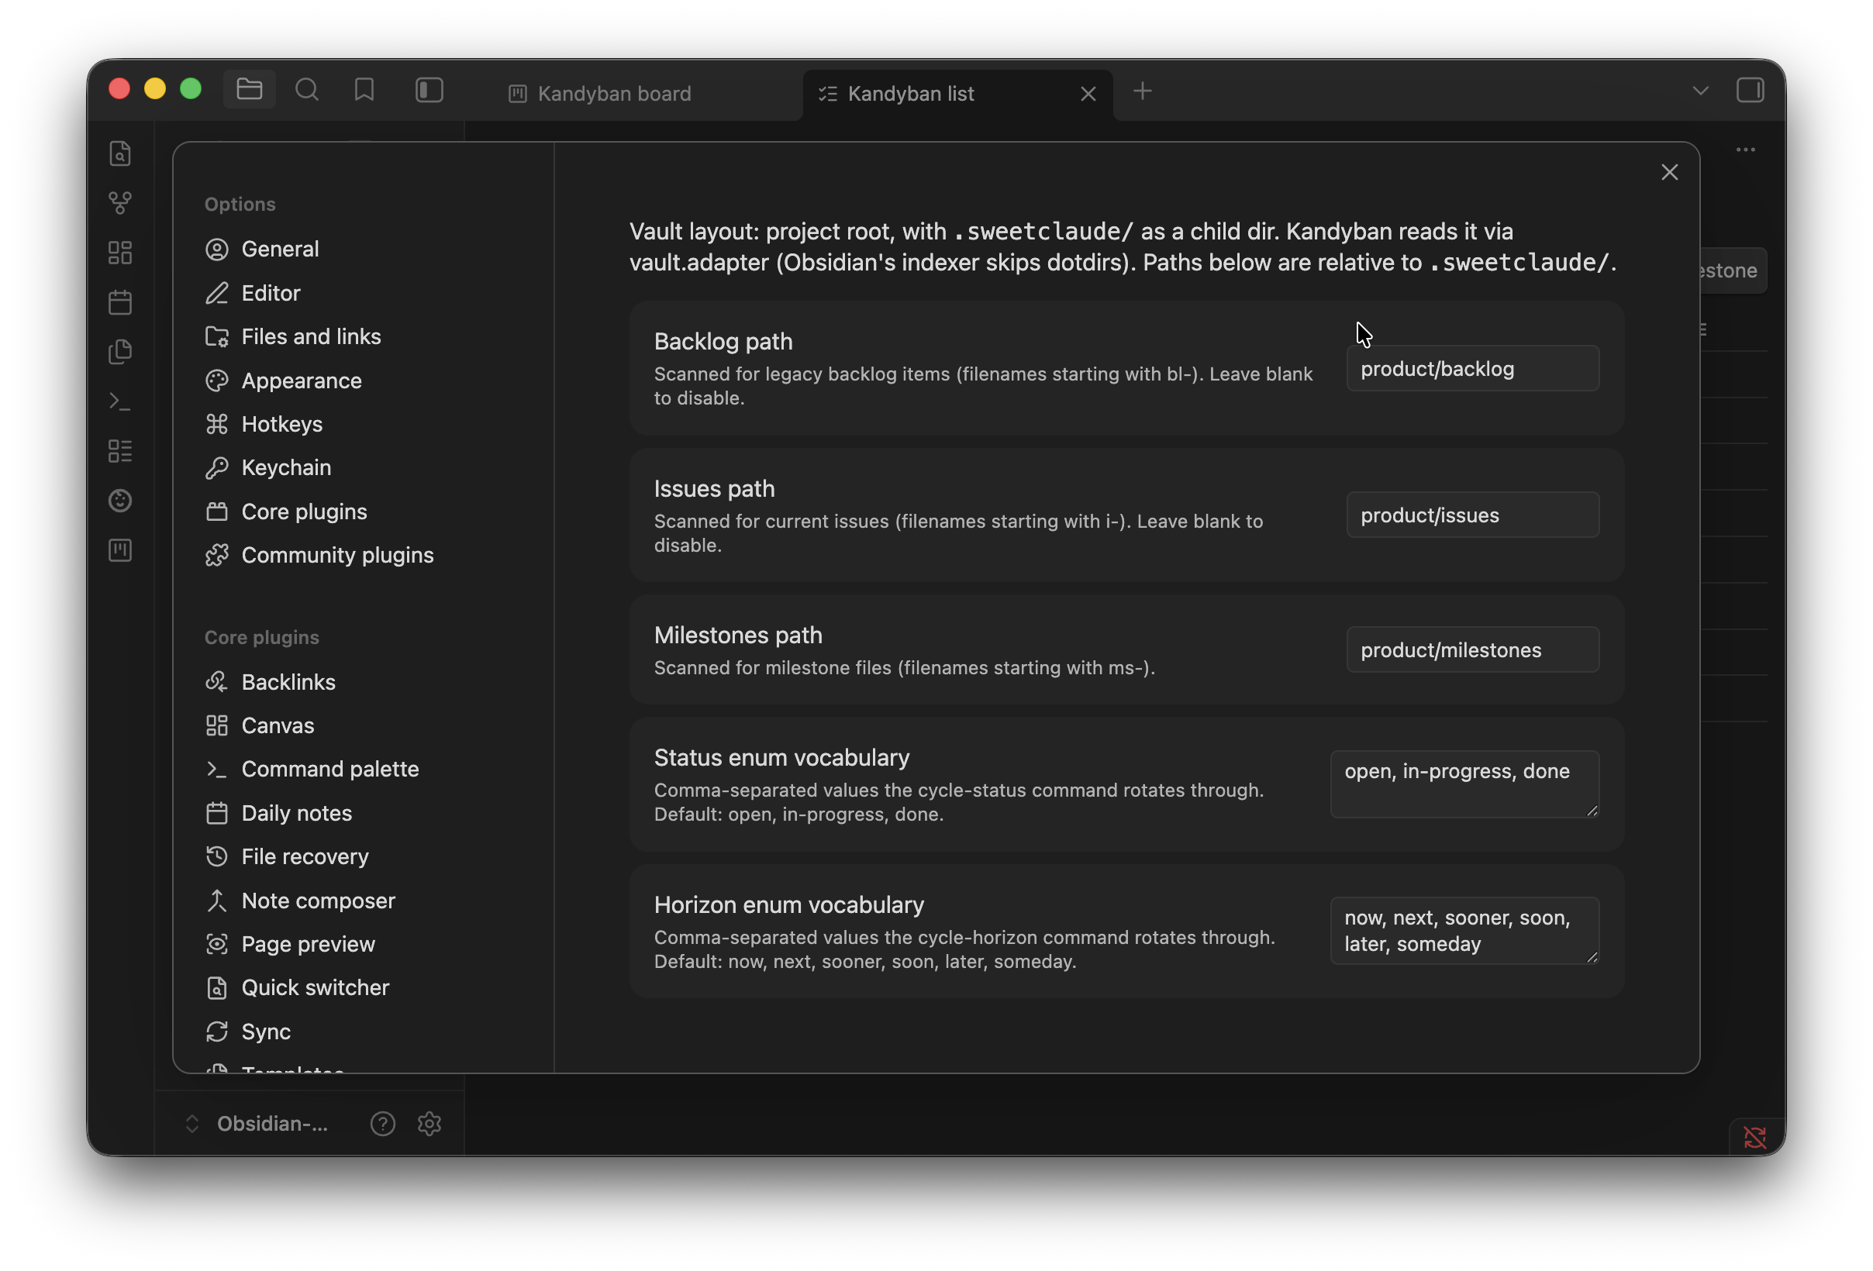This screenshot has height=1271, width=1873.
Task: Open quick switcher ribbon icon
Action: [120, 153]
